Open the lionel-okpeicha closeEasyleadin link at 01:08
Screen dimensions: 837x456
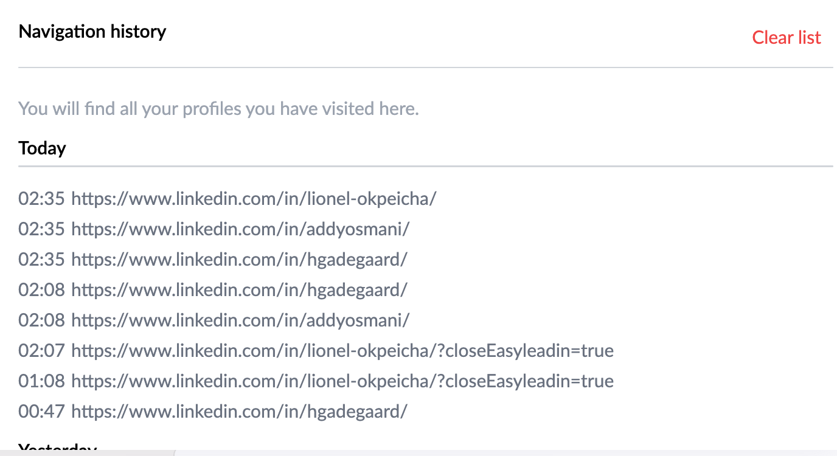tap(342, 381)
